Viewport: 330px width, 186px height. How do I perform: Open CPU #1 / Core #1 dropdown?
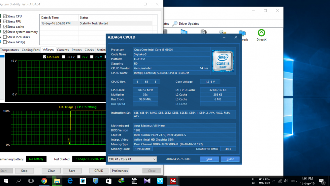tap(132, 159)
